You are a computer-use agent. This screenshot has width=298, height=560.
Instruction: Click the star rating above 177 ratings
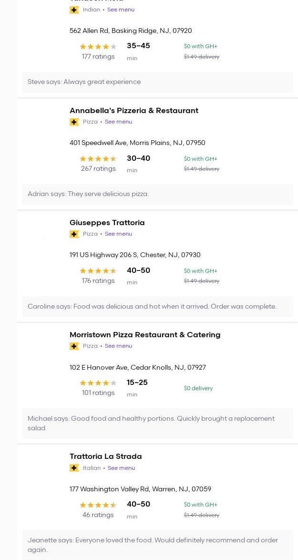click(x=98, y=47)
